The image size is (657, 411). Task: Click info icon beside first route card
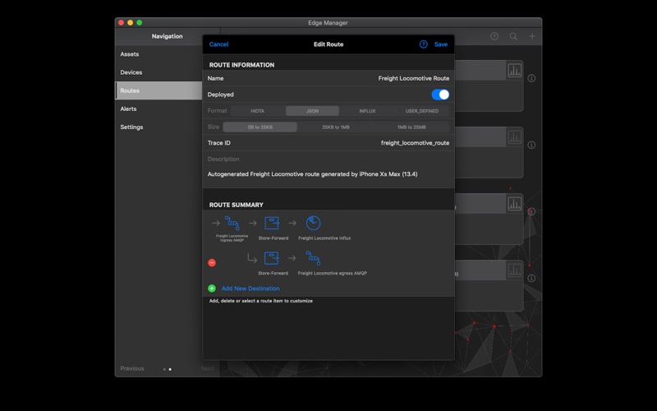click(x=531, y=78)
